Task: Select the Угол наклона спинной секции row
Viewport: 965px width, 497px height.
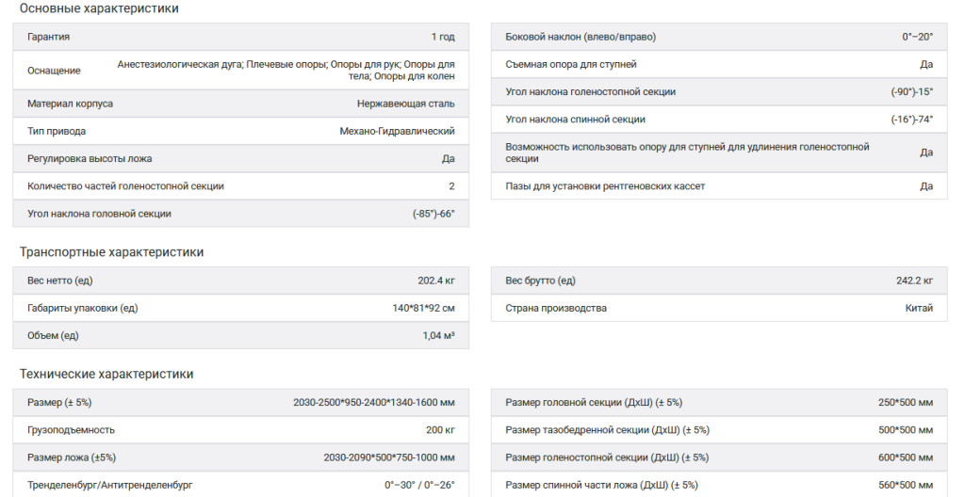Action: [x=719, y=120]
